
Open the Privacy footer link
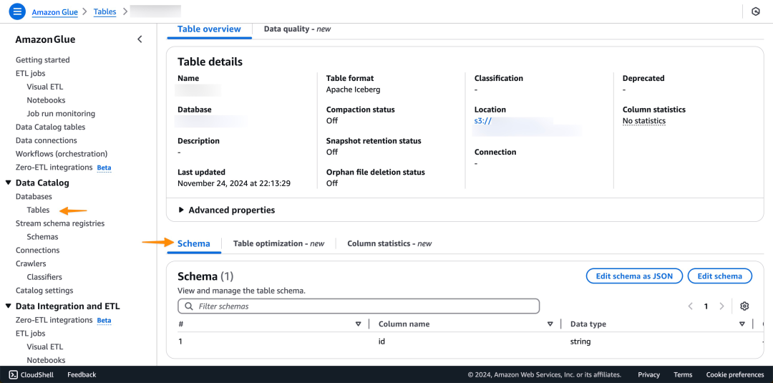(x=648, y=374)
